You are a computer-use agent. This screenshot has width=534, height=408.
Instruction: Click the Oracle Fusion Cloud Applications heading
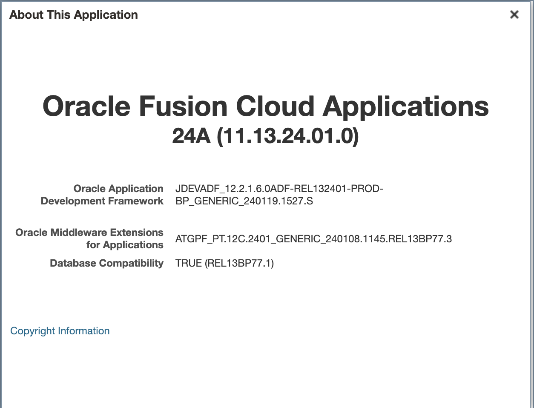pyautogui.click(x=266, y=106)
